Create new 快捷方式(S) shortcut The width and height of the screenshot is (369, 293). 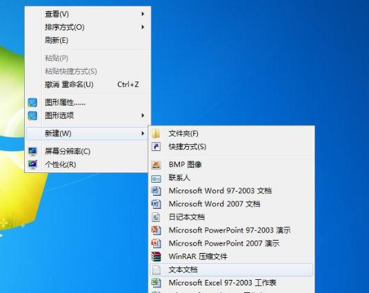[232, 147]
